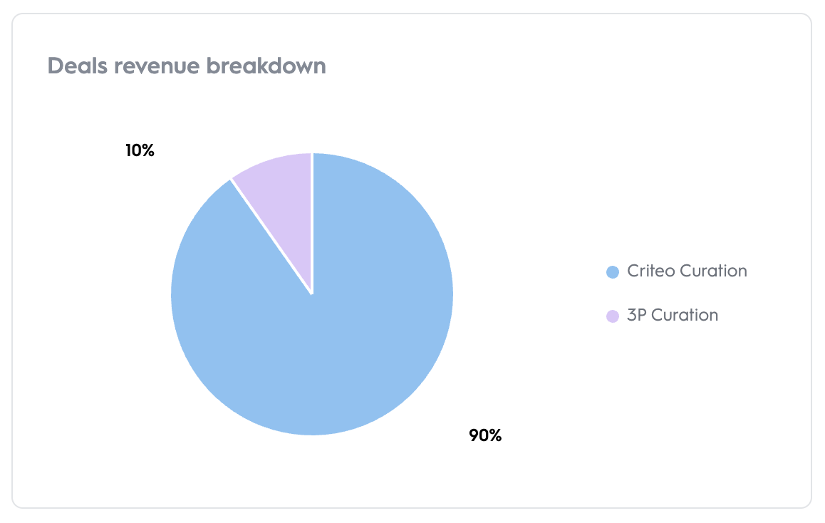825x523 pixels.
Task: Click the 90% data label
Action: (x=485, y=435)
